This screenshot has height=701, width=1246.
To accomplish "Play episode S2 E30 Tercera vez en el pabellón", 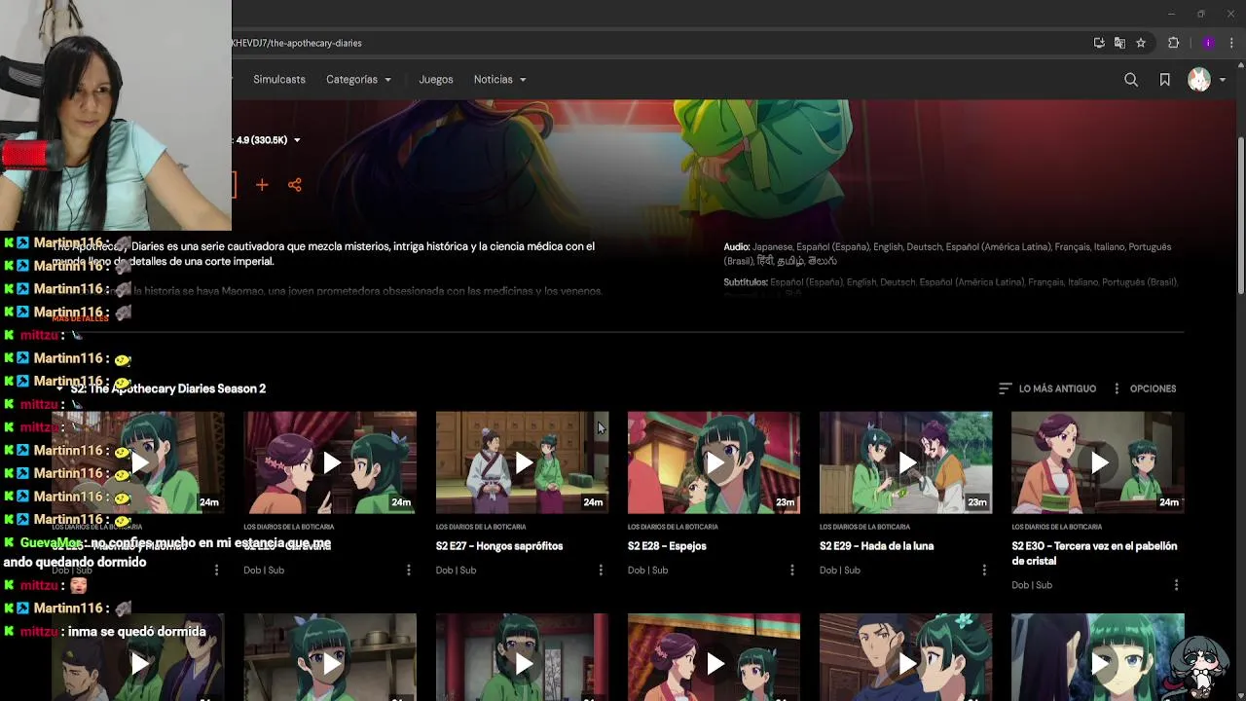I will 1099,463.
